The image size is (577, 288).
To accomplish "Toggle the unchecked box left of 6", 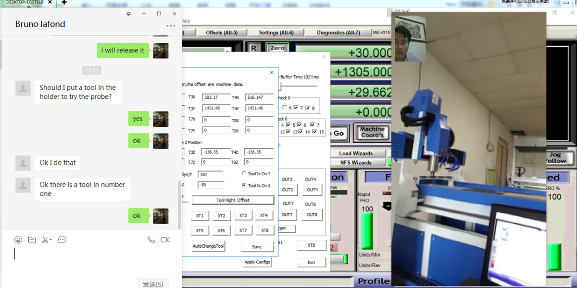I will tap(284, 108).
